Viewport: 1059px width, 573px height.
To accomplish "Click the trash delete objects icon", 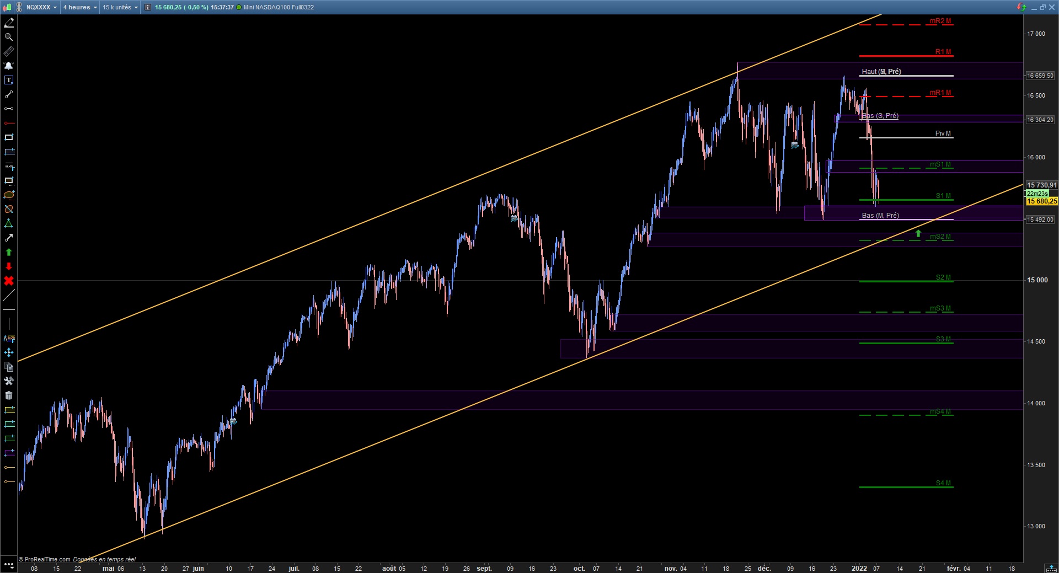I will click(9, 395).
